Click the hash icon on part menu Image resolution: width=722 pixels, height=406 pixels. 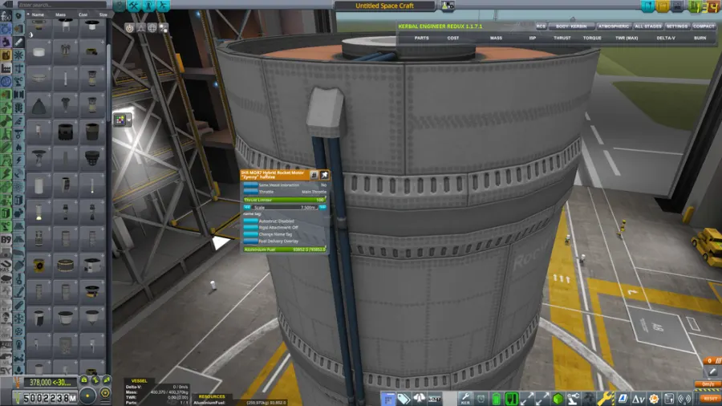point(314,175)
